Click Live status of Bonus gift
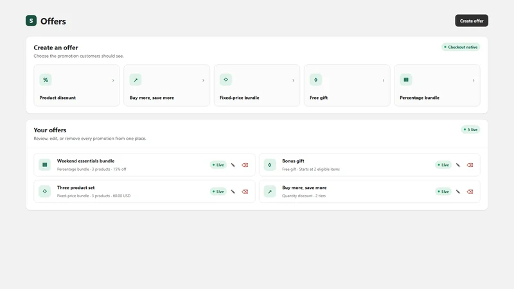 pos(443,165)
